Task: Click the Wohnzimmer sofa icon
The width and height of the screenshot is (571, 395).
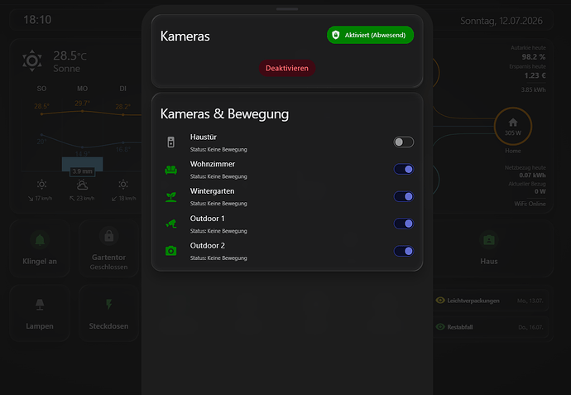Action: tap(170, 170)
